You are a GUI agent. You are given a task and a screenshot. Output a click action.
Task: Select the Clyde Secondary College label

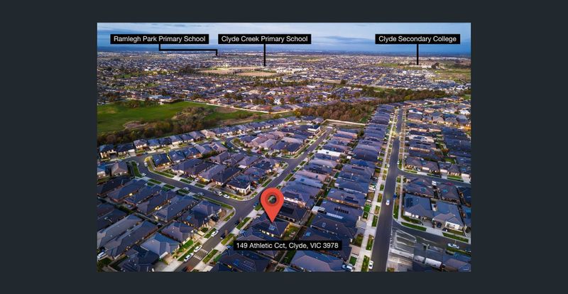(417, 39)
